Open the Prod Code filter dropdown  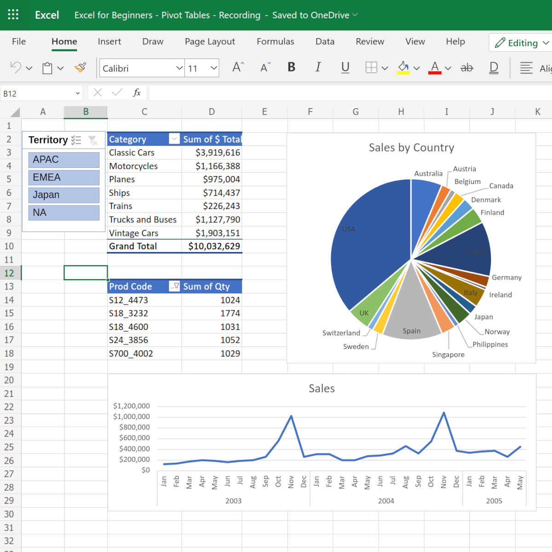[174, 286]
